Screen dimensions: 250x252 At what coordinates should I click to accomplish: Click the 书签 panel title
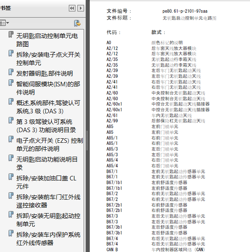[x=5, y=8]
